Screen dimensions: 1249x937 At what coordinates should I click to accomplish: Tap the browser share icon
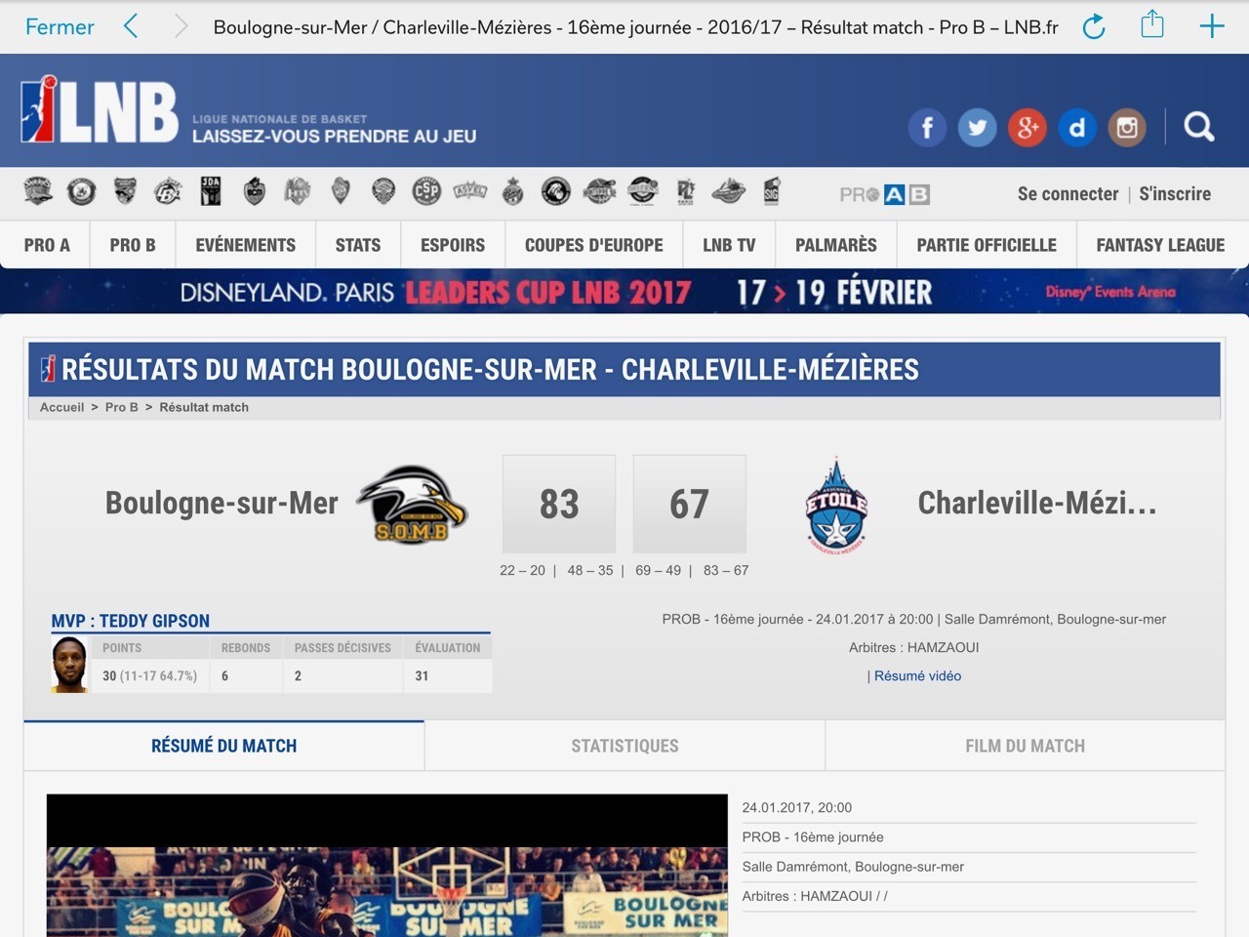(1152, 24)
